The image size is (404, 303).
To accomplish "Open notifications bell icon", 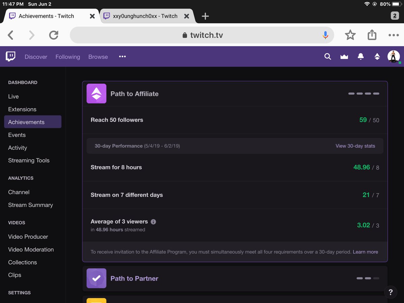I will click(361, 57).
